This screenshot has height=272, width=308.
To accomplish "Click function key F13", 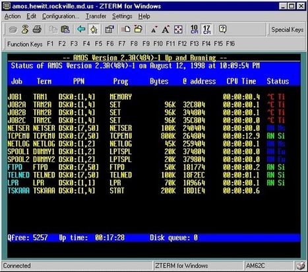I will click(x=194, y=43).
